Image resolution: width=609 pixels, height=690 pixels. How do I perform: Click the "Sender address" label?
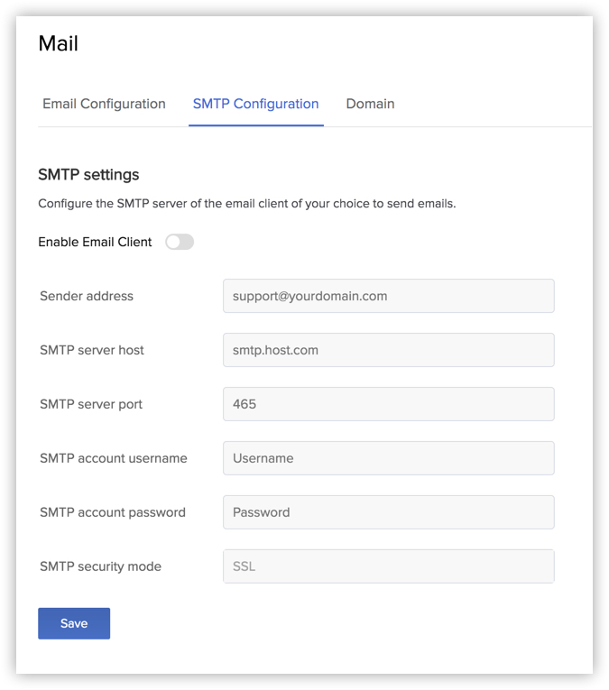87,296
